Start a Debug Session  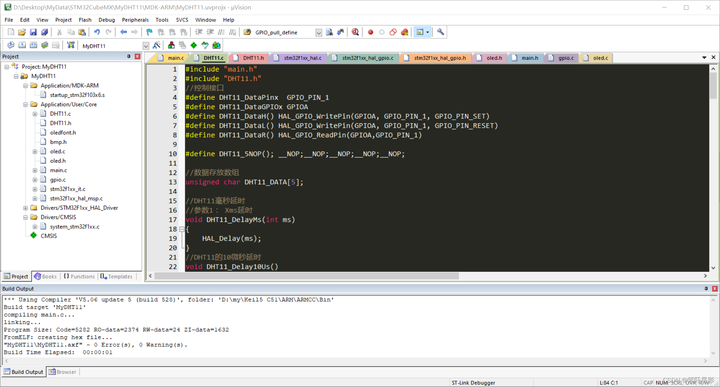355,32
